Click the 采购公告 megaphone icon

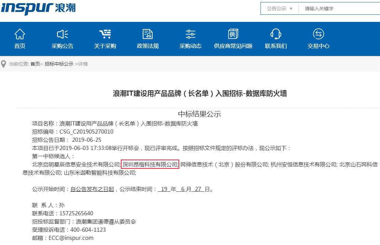click(62, 34)
